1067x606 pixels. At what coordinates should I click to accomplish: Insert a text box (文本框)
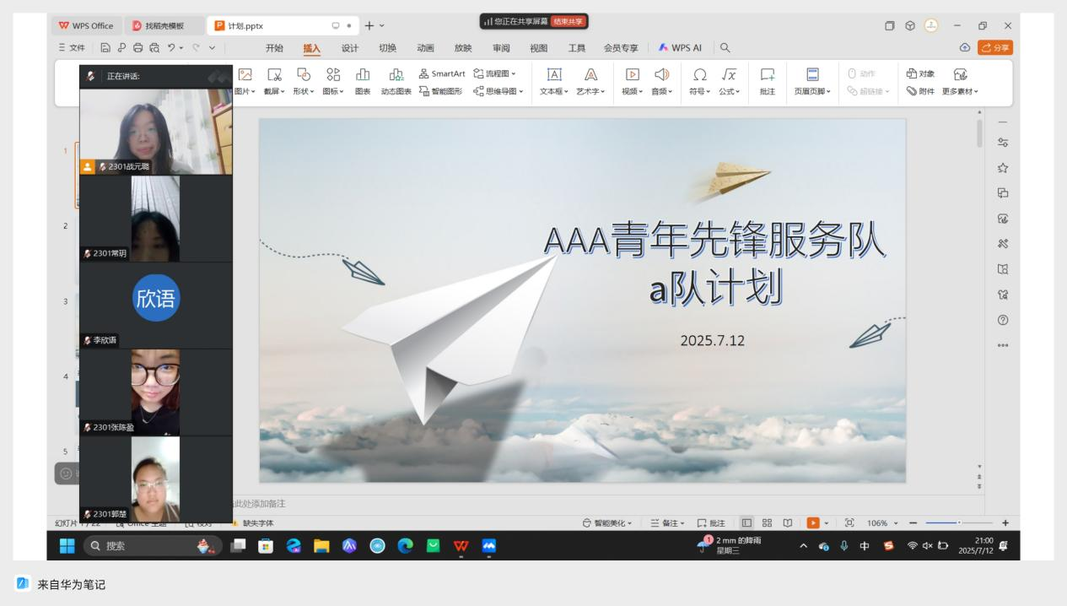tap(554, 81)
